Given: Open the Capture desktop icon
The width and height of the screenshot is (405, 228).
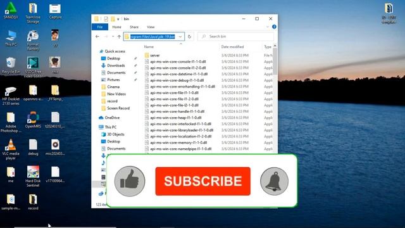Looking at the screenshot, I should pos(55,11).
